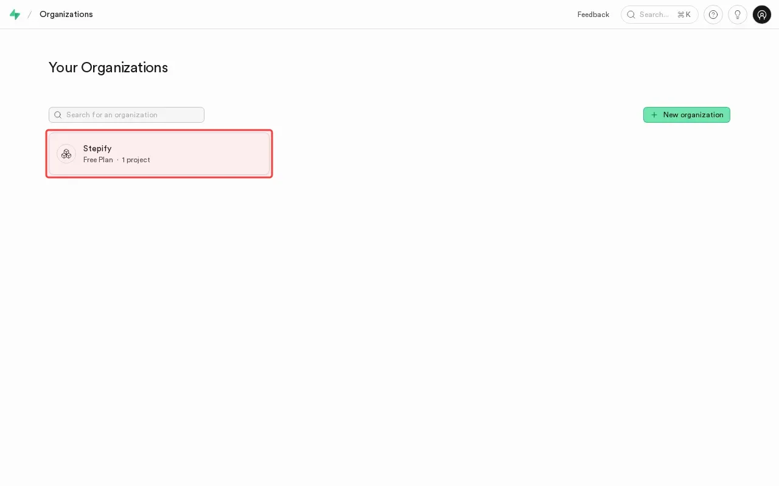Viewport: 779px width, 486px height.
Task: Click the 1 project text on Stepify
Action: coord(136,160)
